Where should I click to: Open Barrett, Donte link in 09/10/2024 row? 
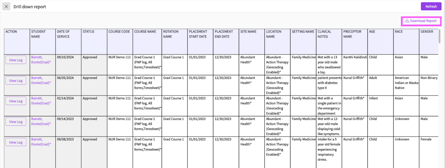[x=41, y=60]
